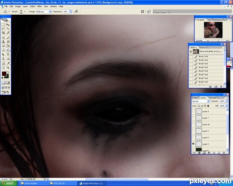Select the Crop tool
Viewport: 233px width, 186px height.
pyautogui.click(x=3, y=33)
